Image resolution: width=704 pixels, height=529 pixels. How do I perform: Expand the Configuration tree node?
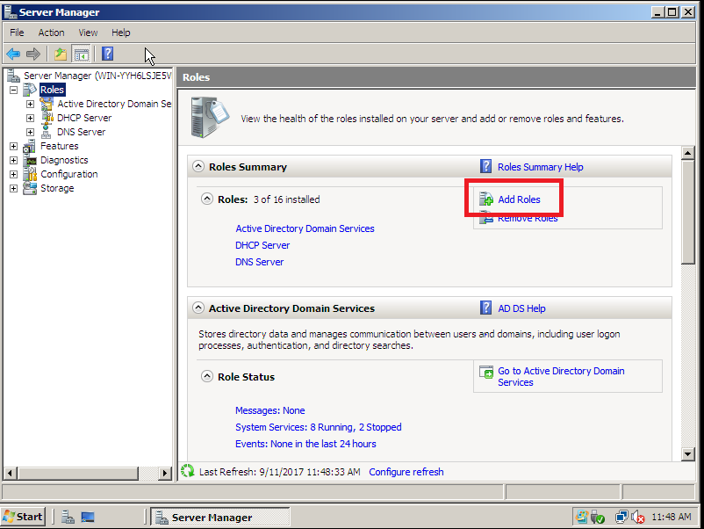coord(13,174)
